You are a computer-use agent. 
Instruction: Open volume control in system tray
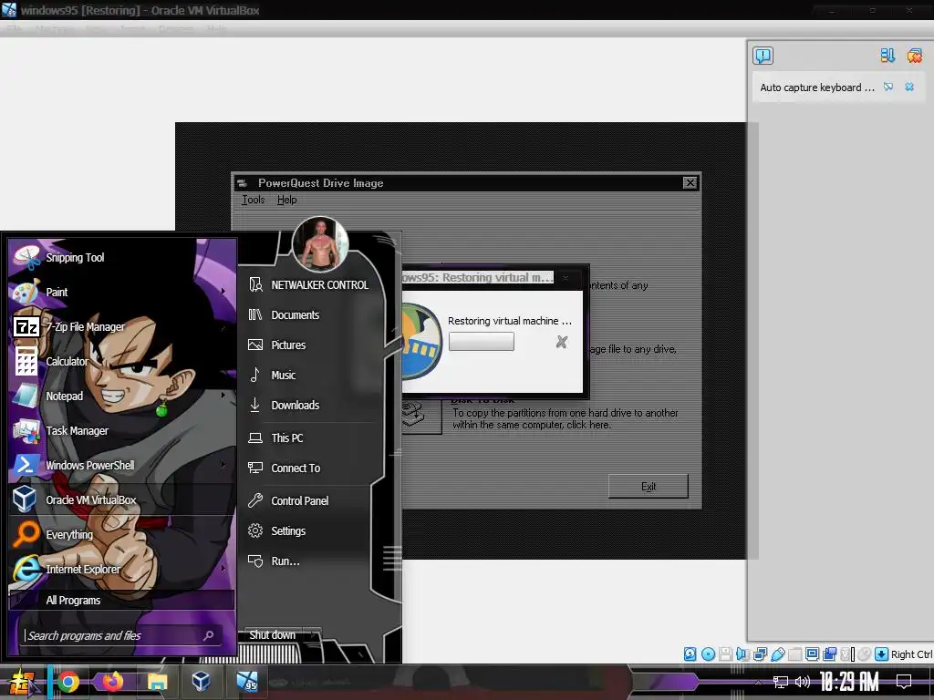coord(803,682)
